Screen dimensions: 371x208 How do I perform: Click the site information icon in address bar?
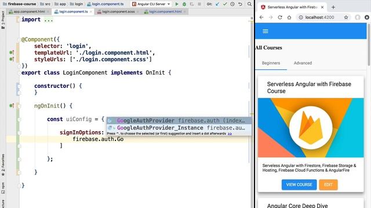(301, 17)
